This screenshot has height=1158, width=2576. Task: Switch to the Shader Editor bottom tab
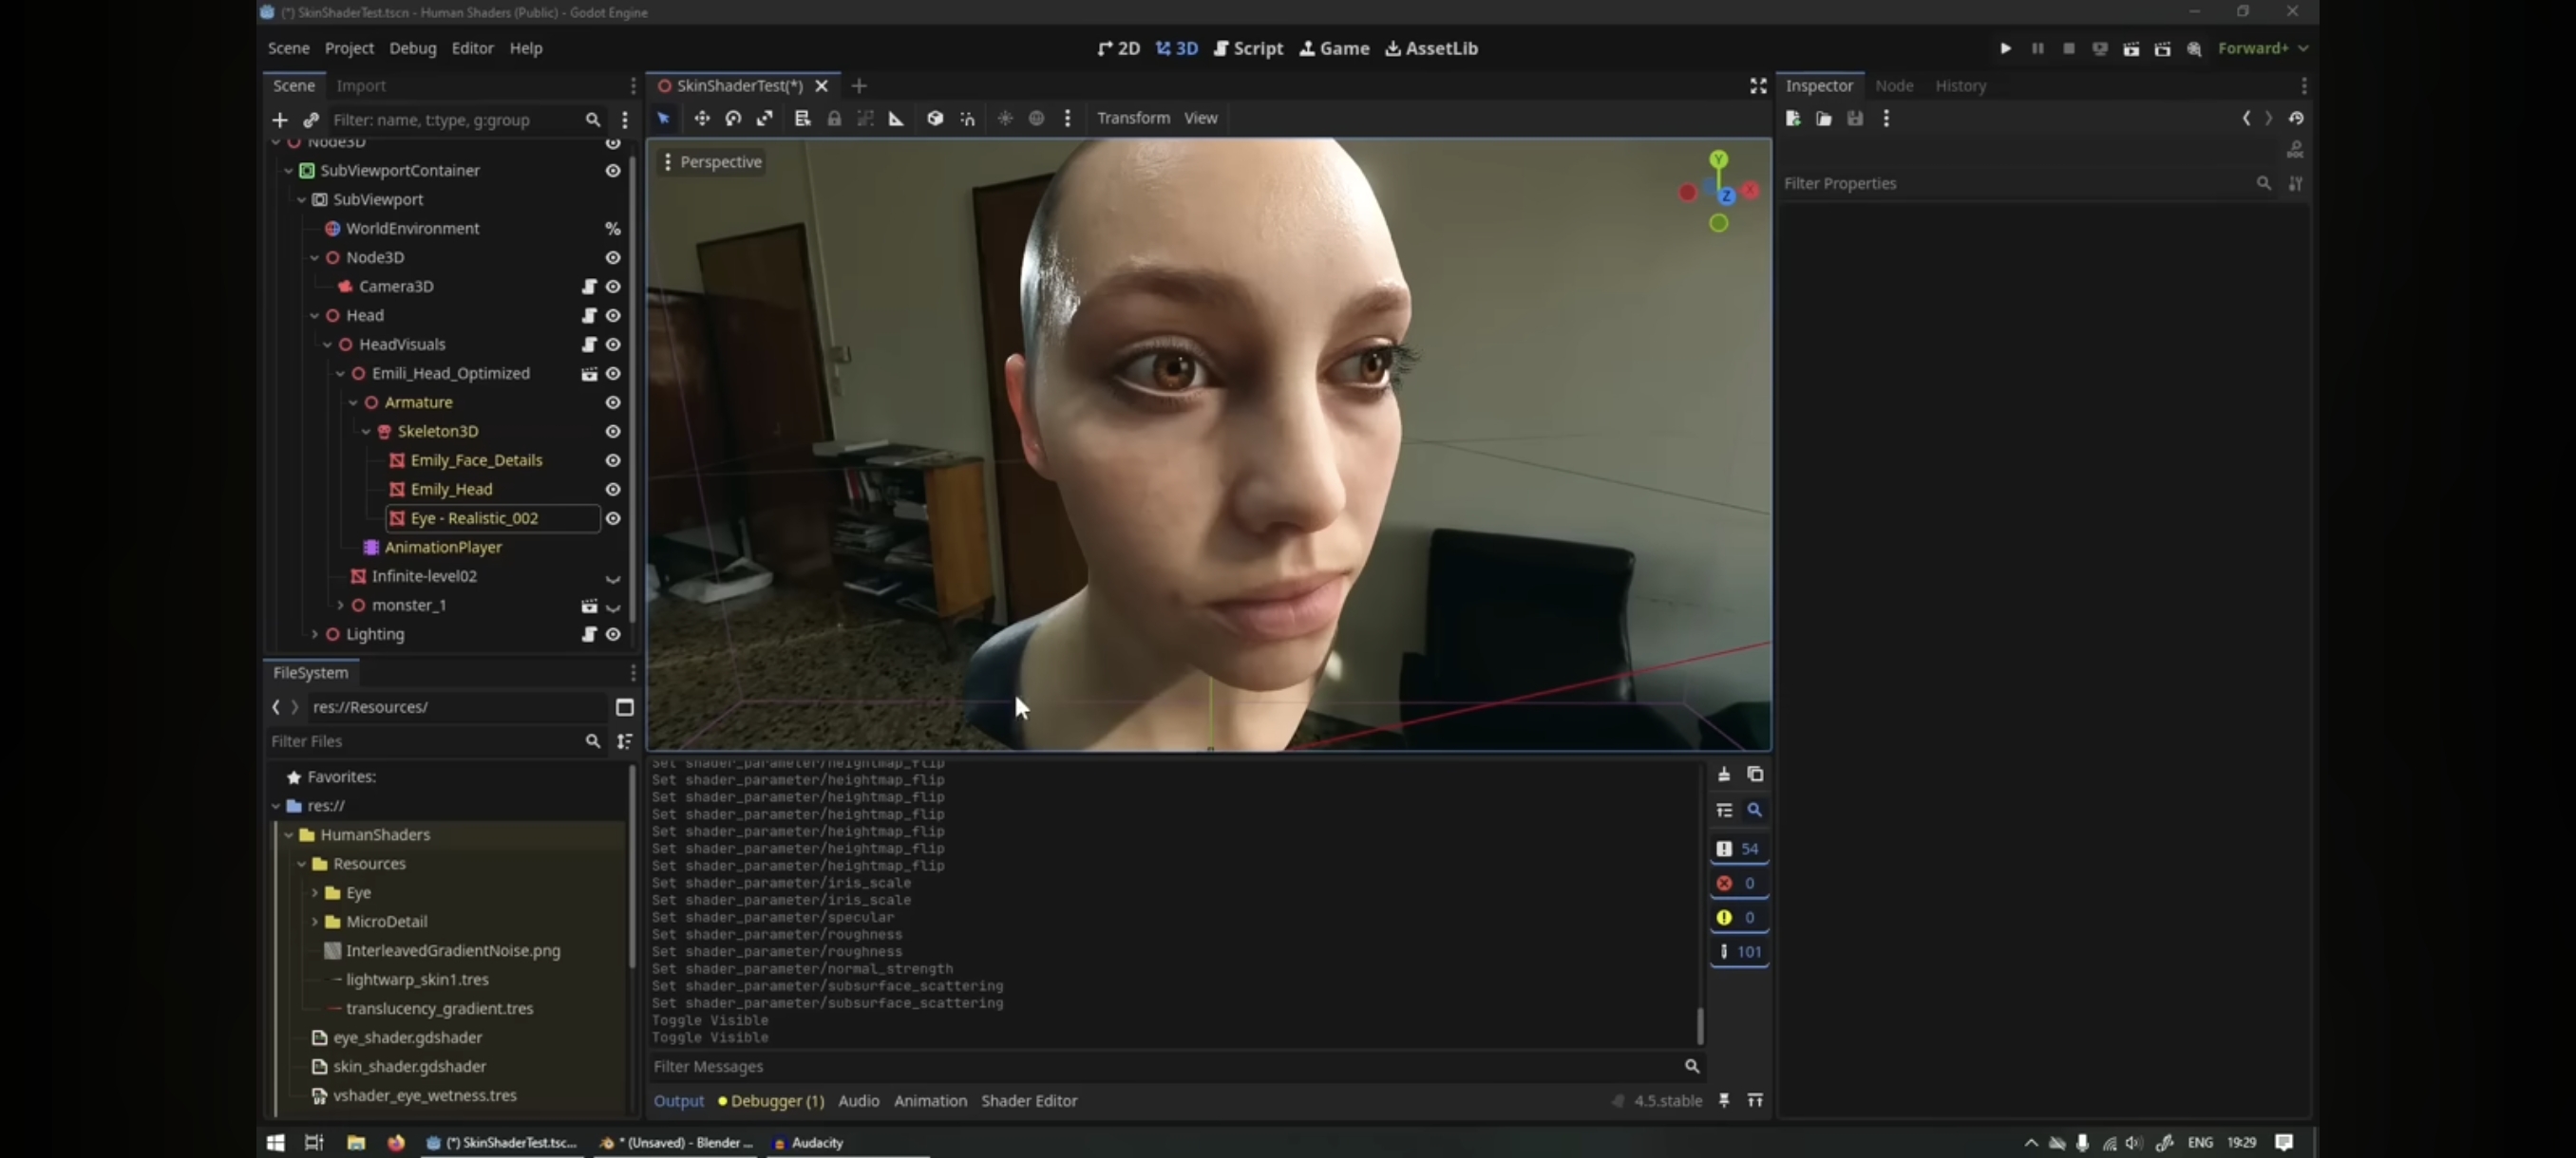tap(1028, 1100)
